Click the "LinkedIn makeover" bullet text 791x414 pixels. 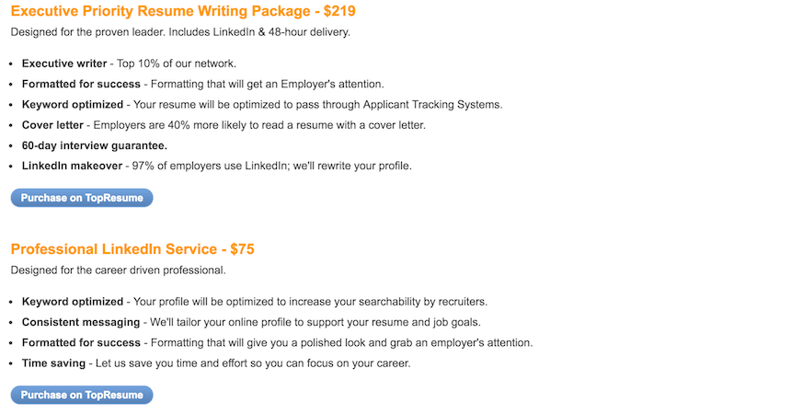click(x=71, y=167)
